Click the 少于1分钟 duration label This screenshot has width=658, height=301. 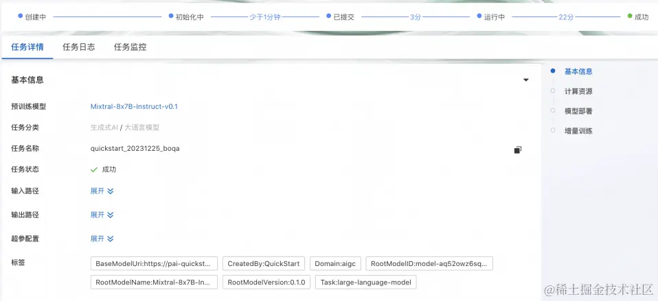[x=265, y=17]
